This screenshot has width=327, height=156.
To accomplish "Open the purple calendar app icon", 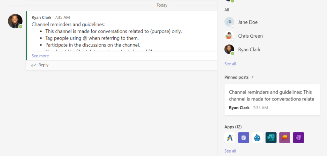I will tap(244, 138).
